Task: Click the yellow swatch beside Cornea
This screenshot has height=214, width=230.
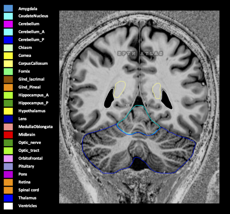Action: click(x=8, y=56)
